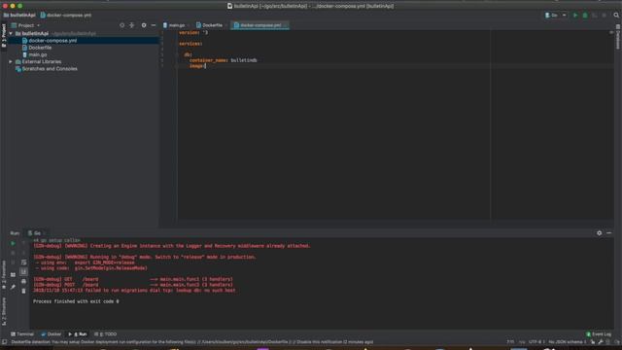Select docker-compose.yml in project tree
Screen dimensions: 622x350
(x=52, y=41)
